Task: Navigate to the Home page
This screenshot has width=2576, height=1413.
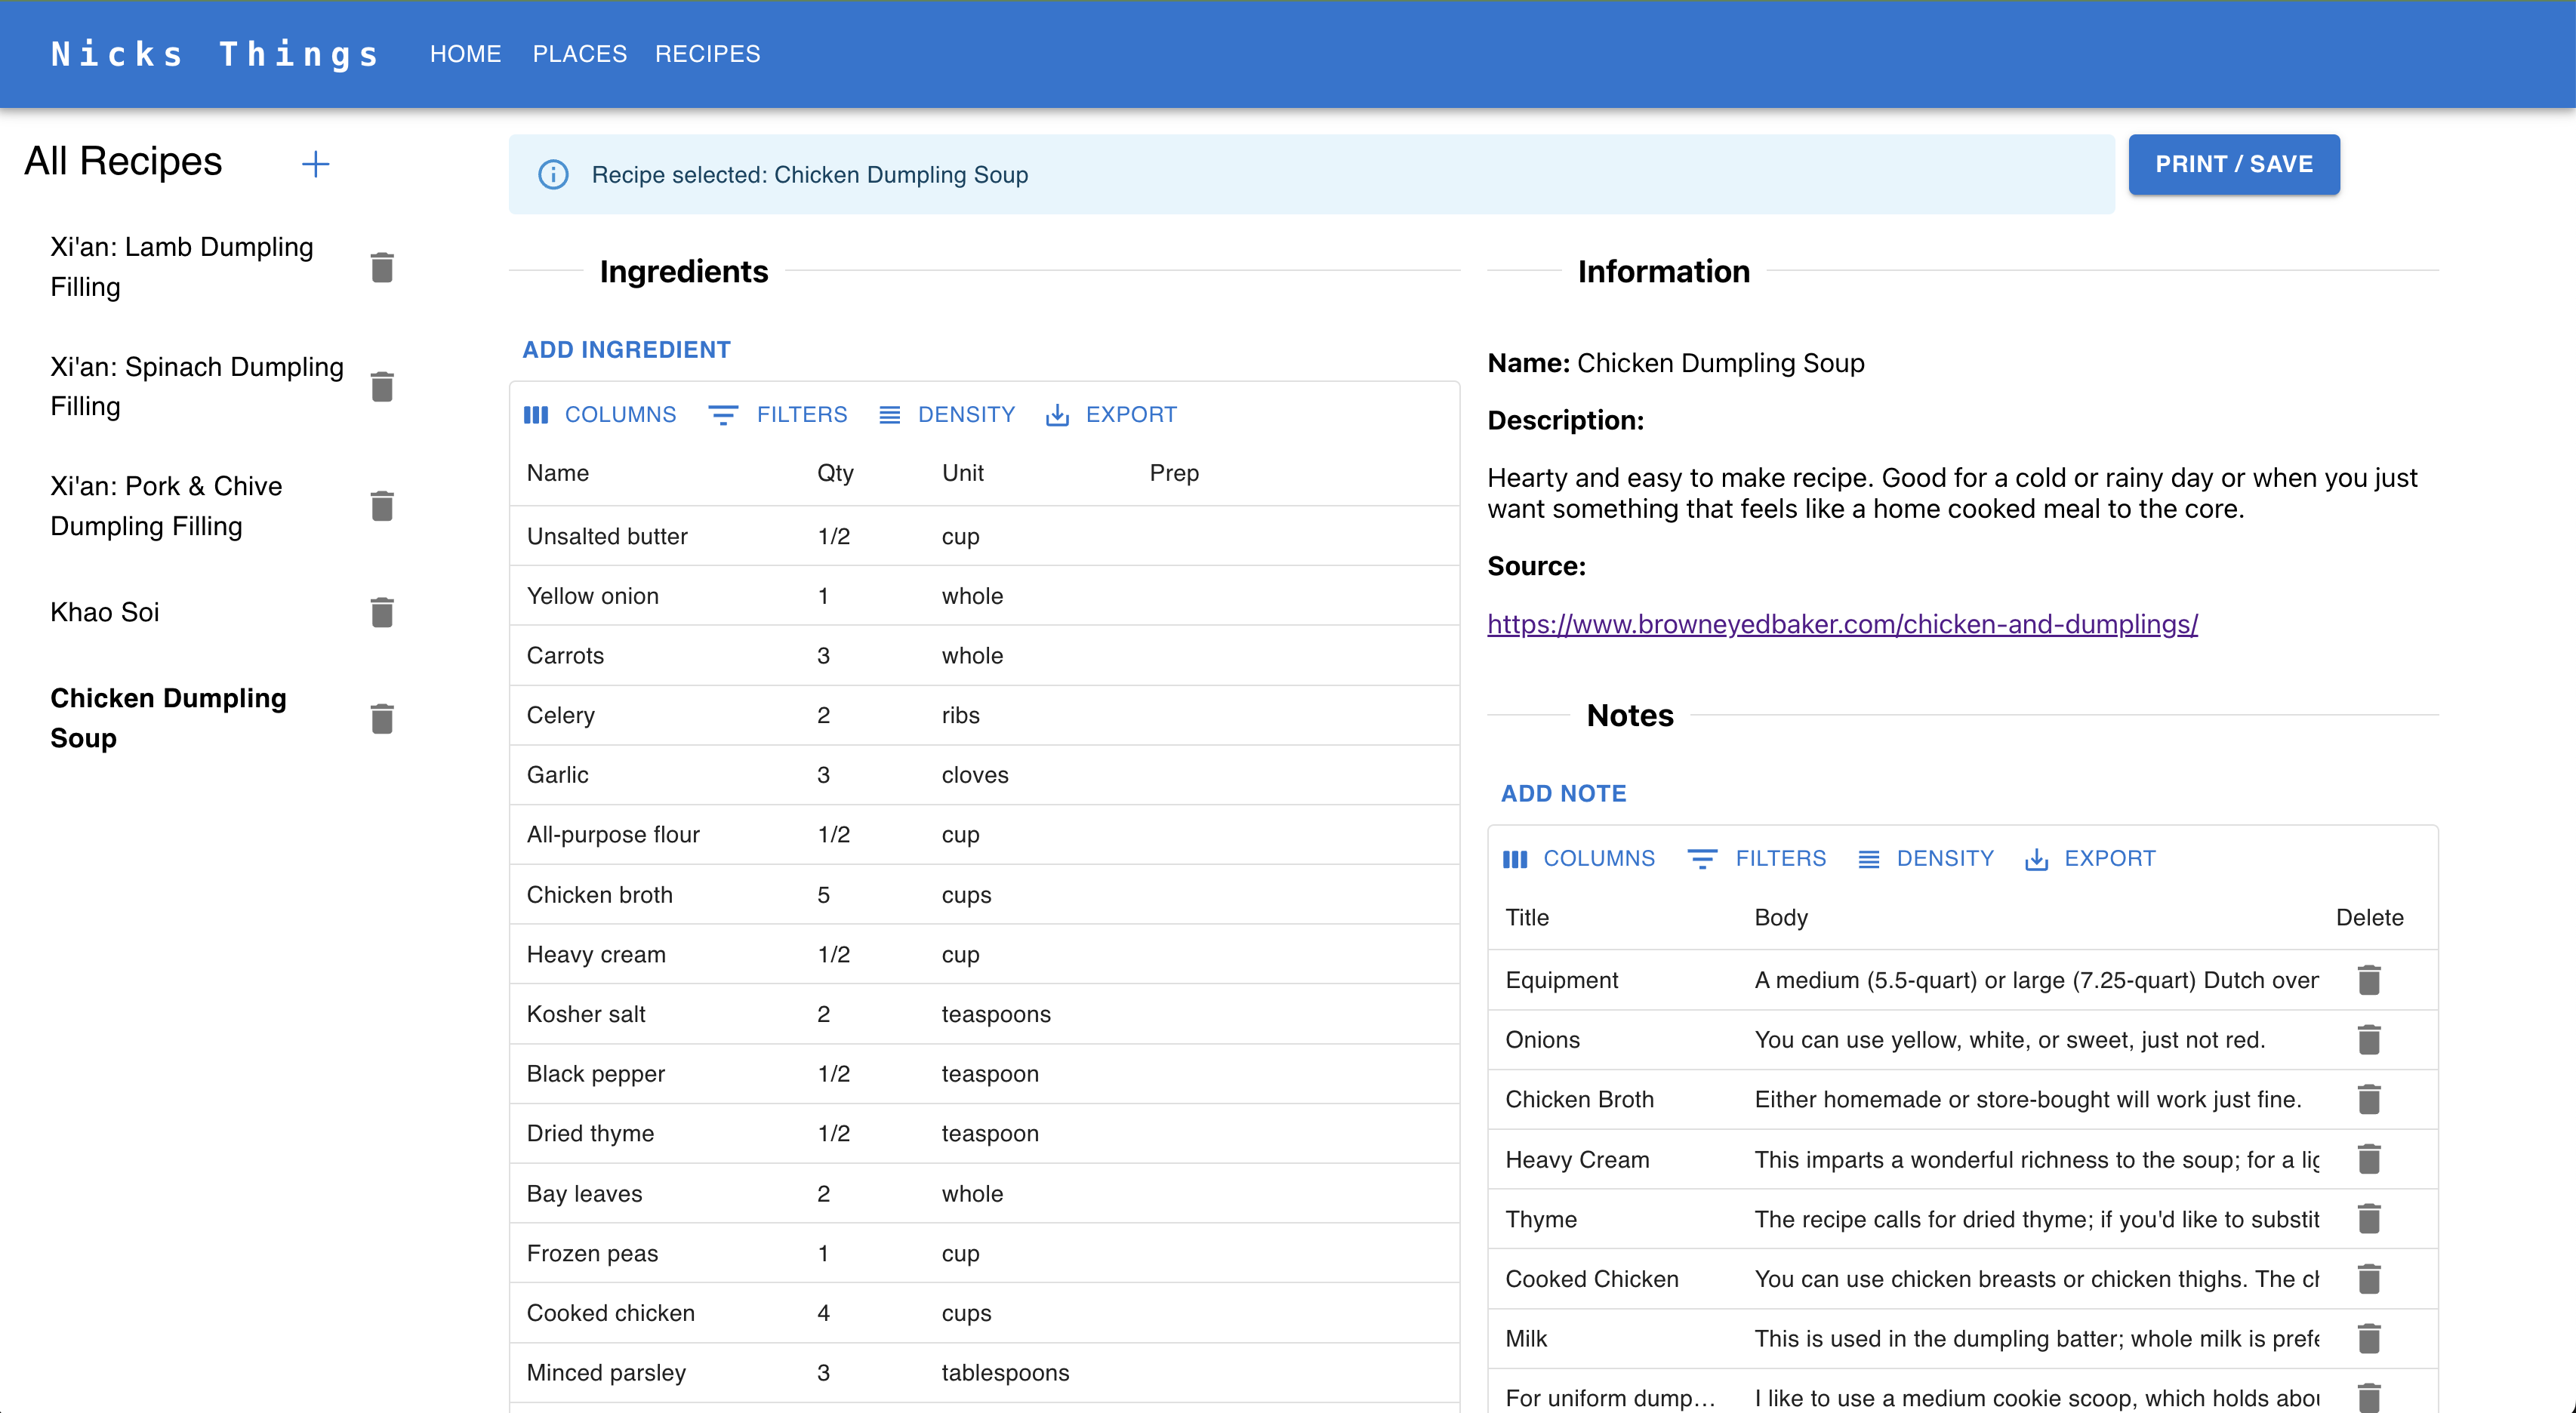Action: coord(465,54)
